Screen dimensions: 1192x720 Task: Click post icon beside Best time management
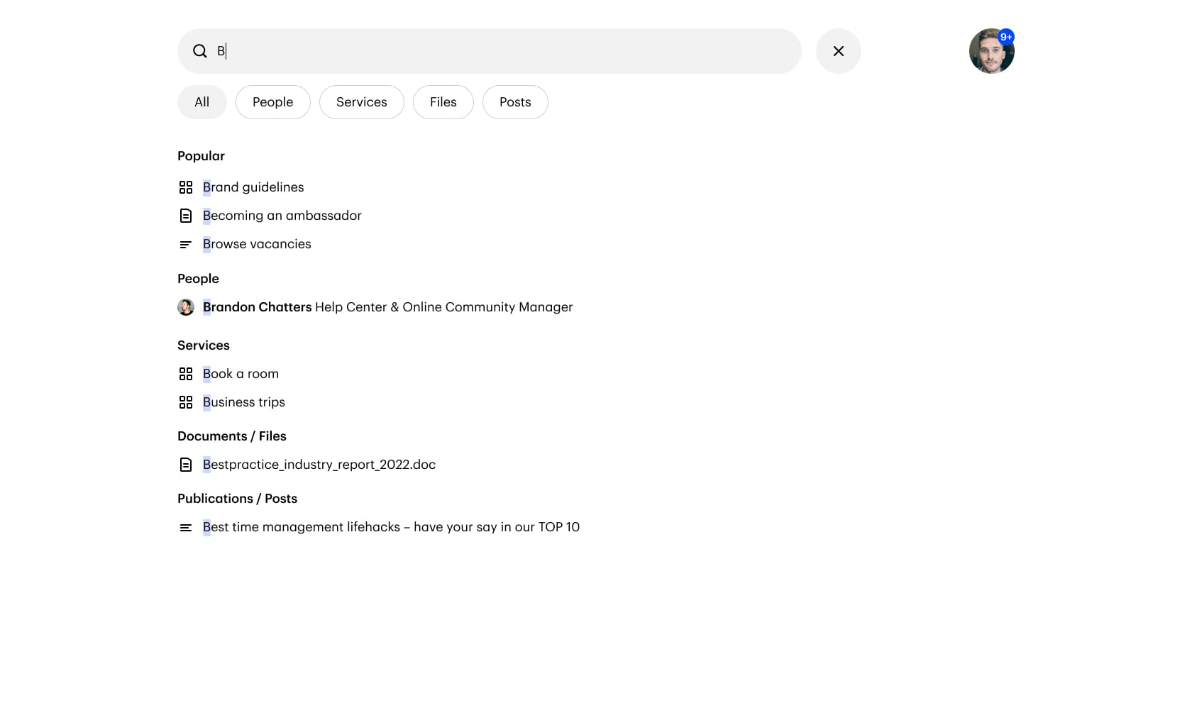(x=186, y=527)
